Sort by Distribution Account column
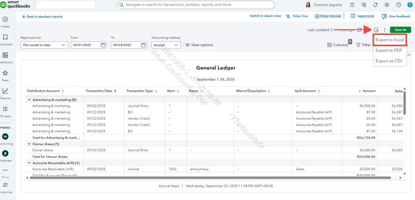 pos(45,91)
